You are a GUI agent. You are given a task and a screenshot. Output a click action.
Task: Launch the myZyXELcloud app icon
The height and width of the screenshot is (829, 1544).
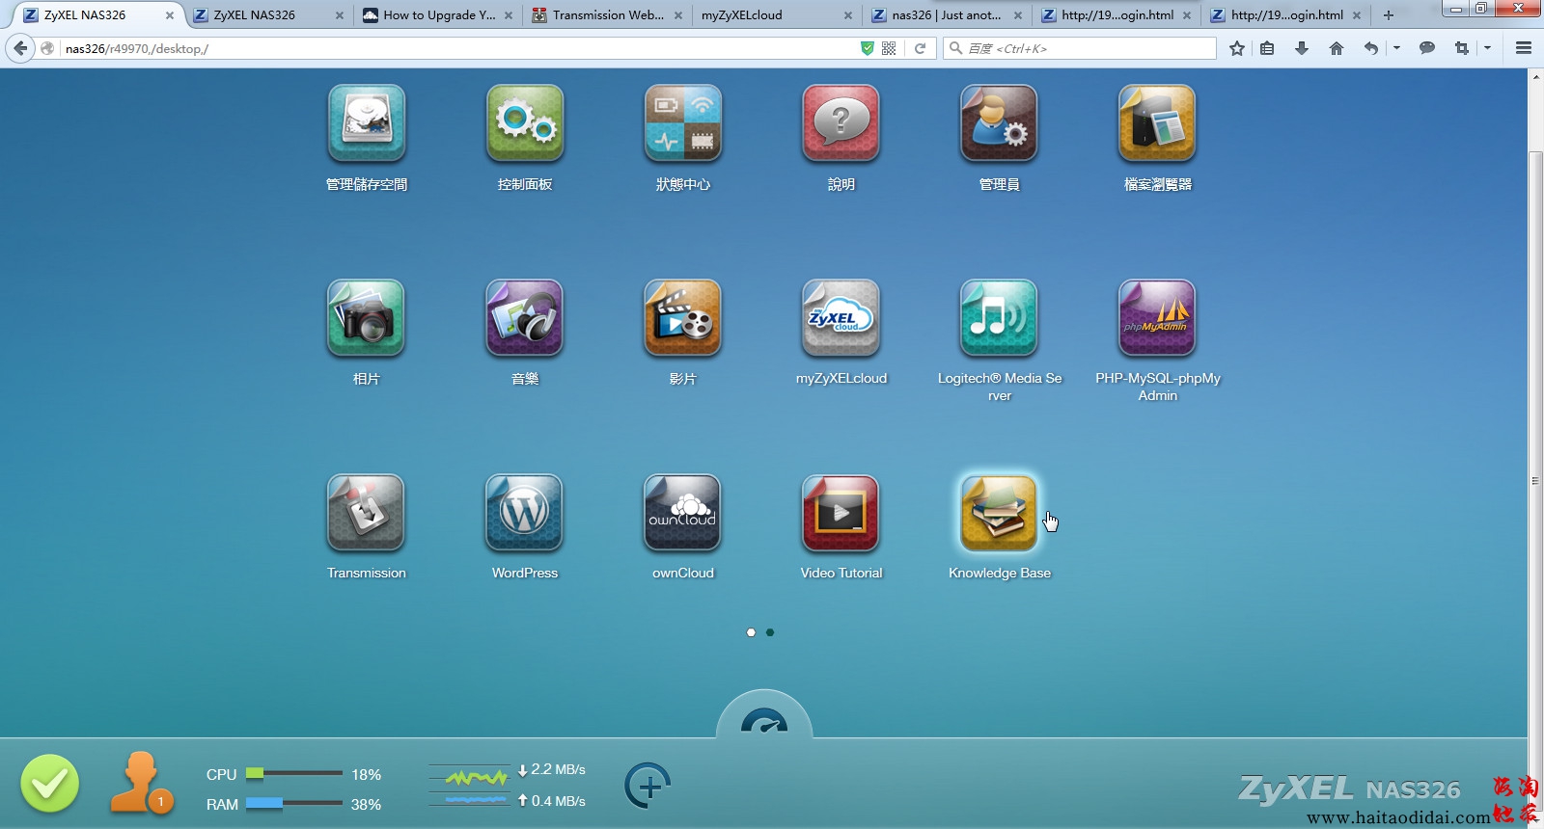coord(841,318)
